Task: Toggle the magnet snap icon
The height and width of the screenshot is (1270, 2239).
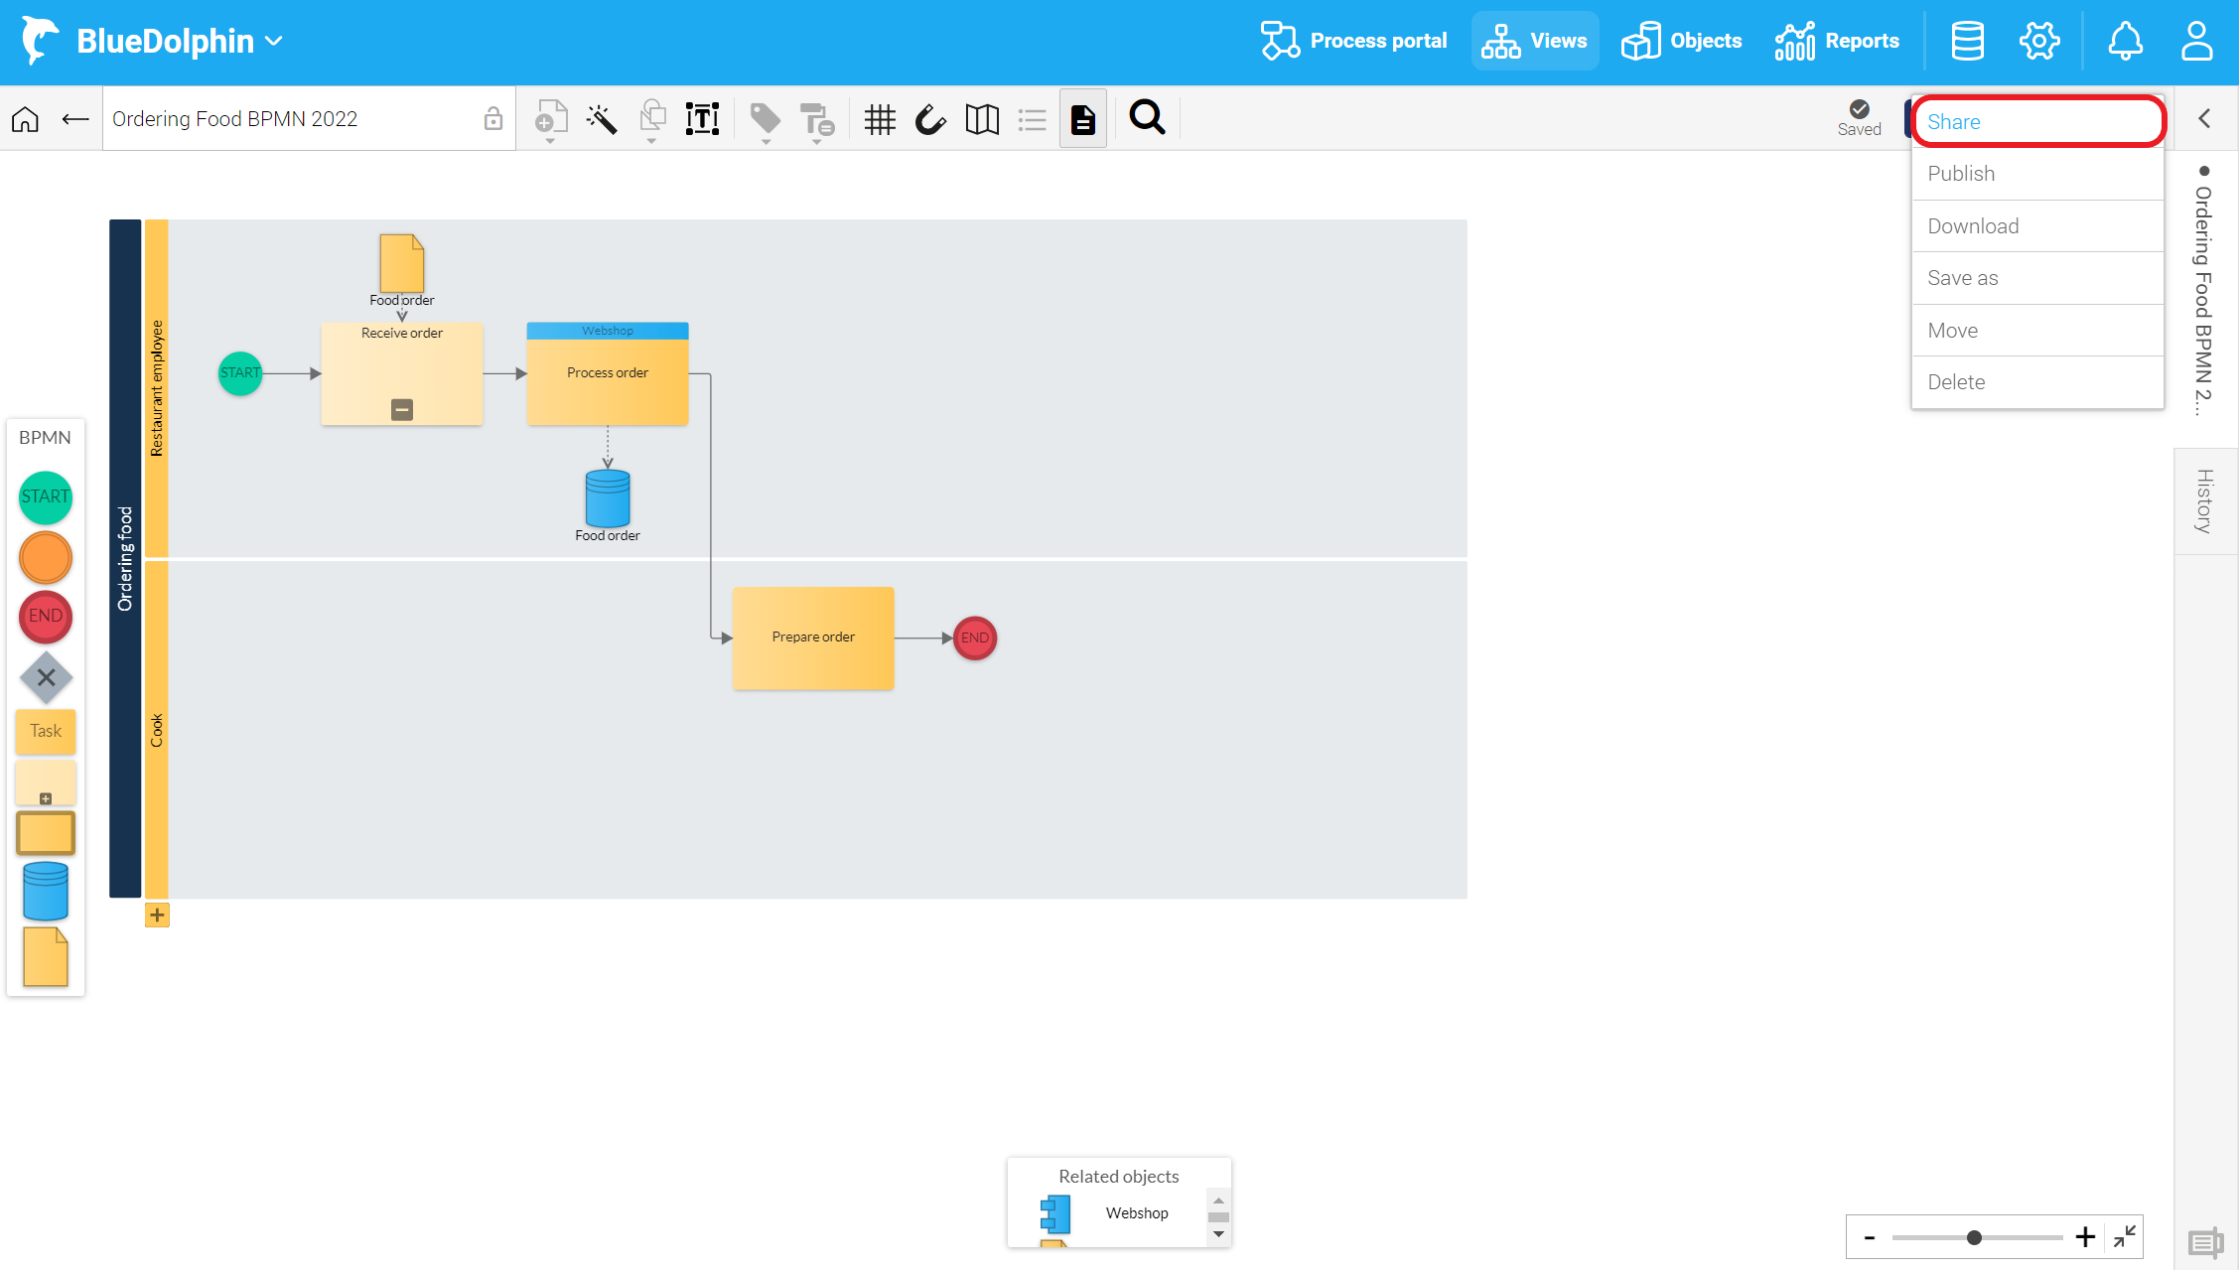Action: tap(930, 120)
